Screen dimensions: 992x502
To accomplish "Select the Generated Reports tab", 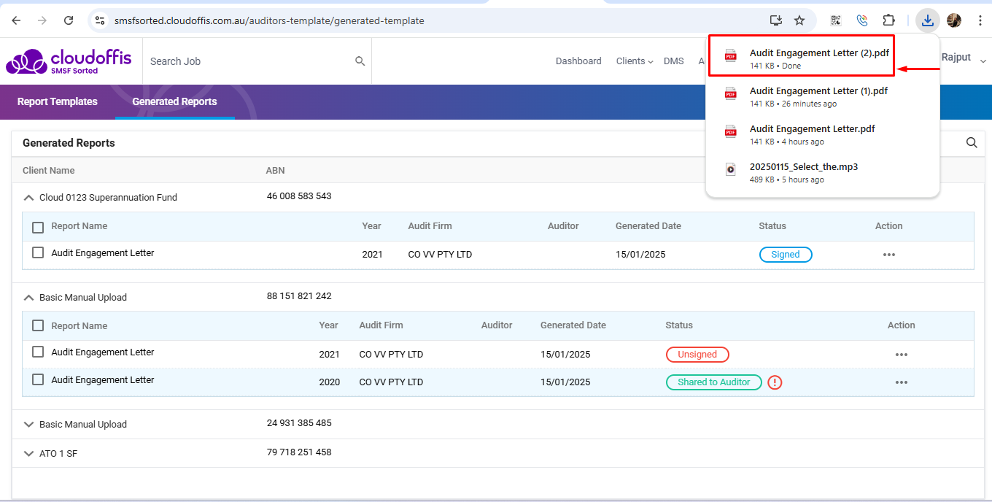I will click(x=174, y=101).
